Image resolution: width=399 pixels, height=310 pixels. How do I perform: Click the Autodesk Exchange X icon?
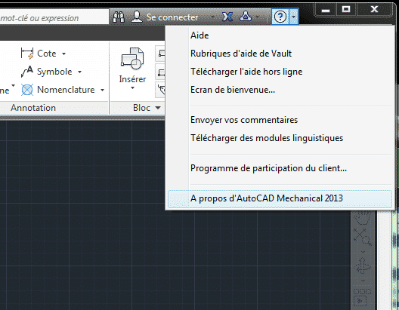pyautogui.click(x=227, y=17)
